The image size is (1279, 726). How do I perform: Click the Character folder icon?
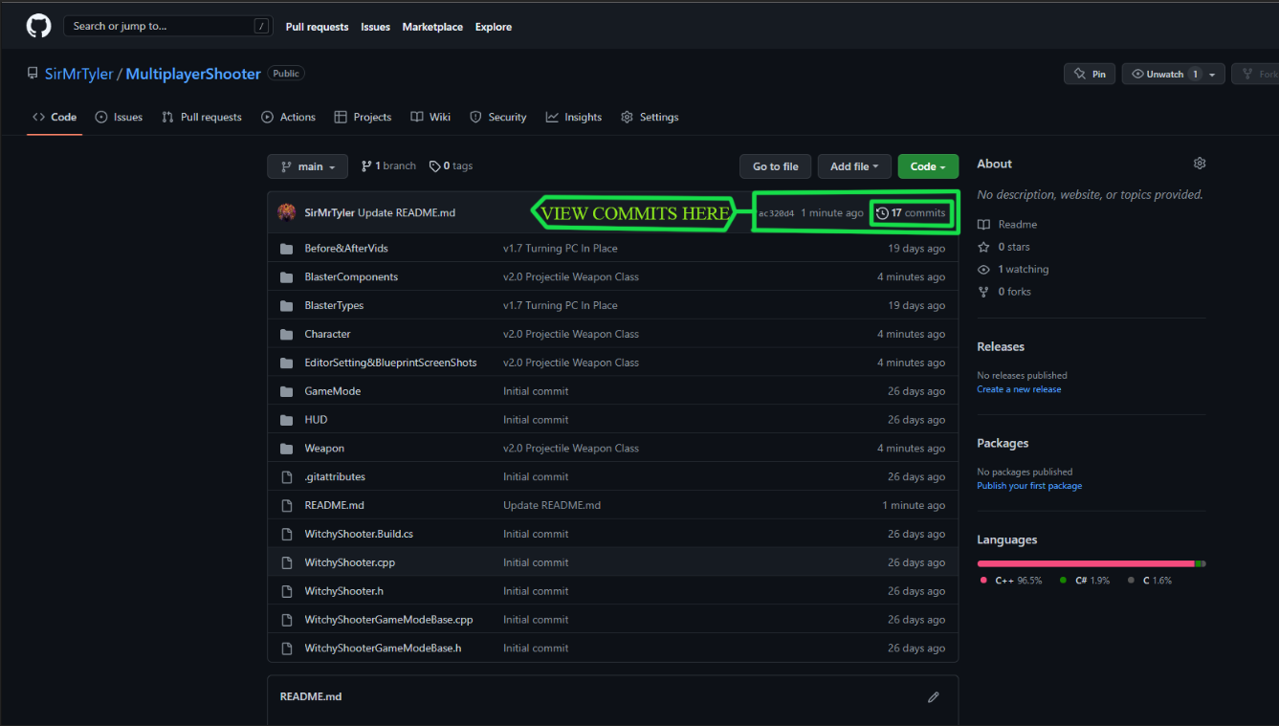(x=286, y=335)
